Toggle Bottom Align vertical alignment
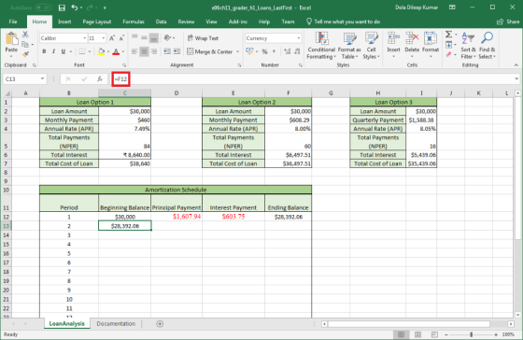Image resolution: width=523 pixels, height=340 pixels. 154,38
